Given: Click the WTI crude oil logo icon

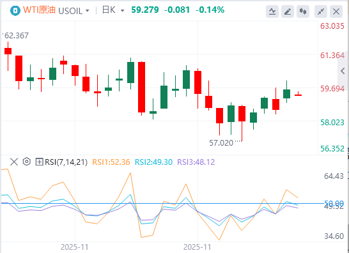Looking at the screenshot, I should (x=15, y=10).
